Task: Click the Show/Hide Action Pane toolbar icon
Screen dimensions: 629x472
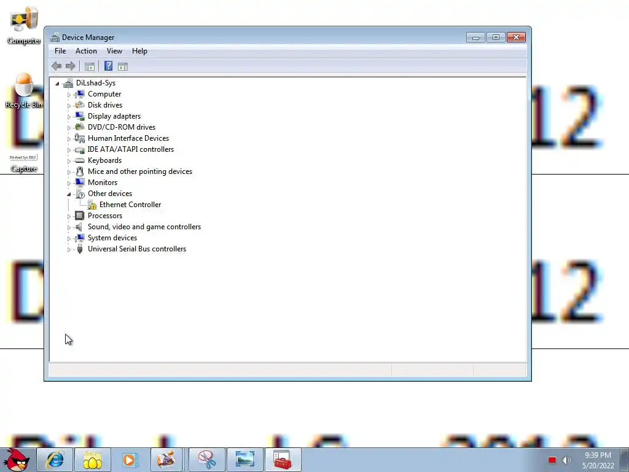Action: point(123,66)
